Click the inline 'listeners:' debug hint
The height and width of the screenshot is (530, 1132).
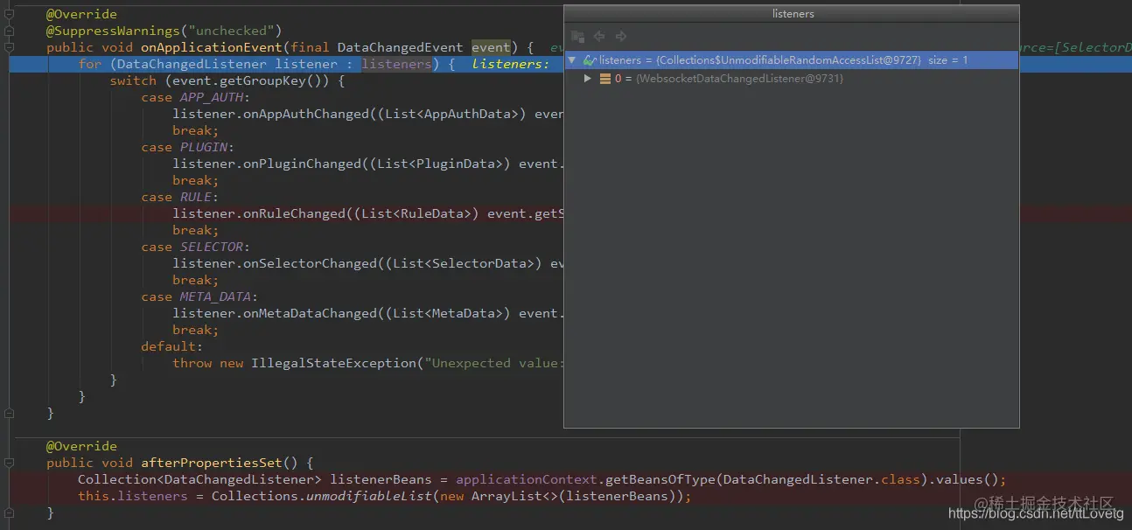tap(511, 64)
